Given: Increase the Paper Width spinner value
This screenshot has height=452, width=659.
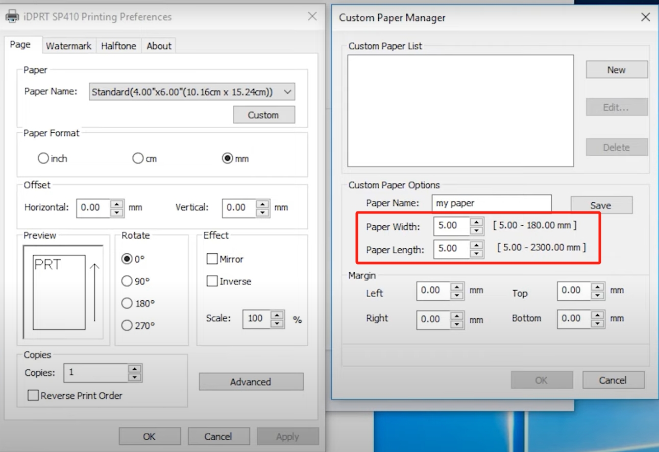Looking at the screenshot, I should click(476, 222).
